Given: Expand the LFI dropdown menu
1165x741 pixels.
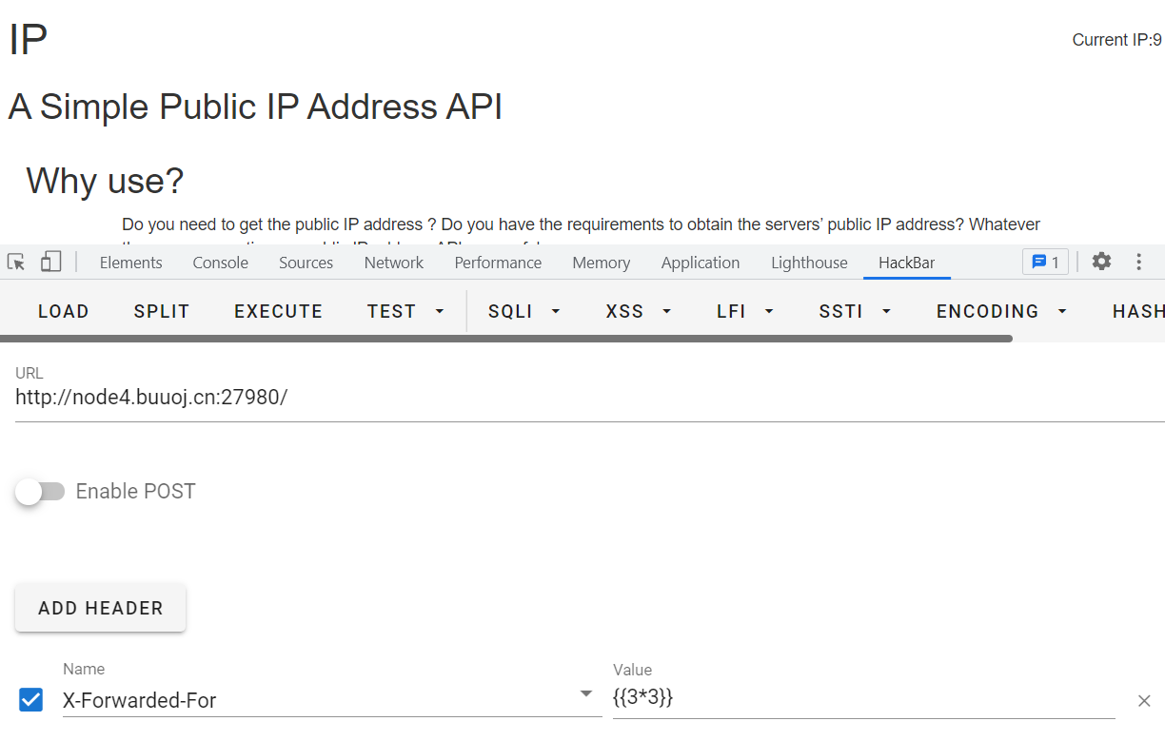Looking at the screenshot, I should (745, 311).
